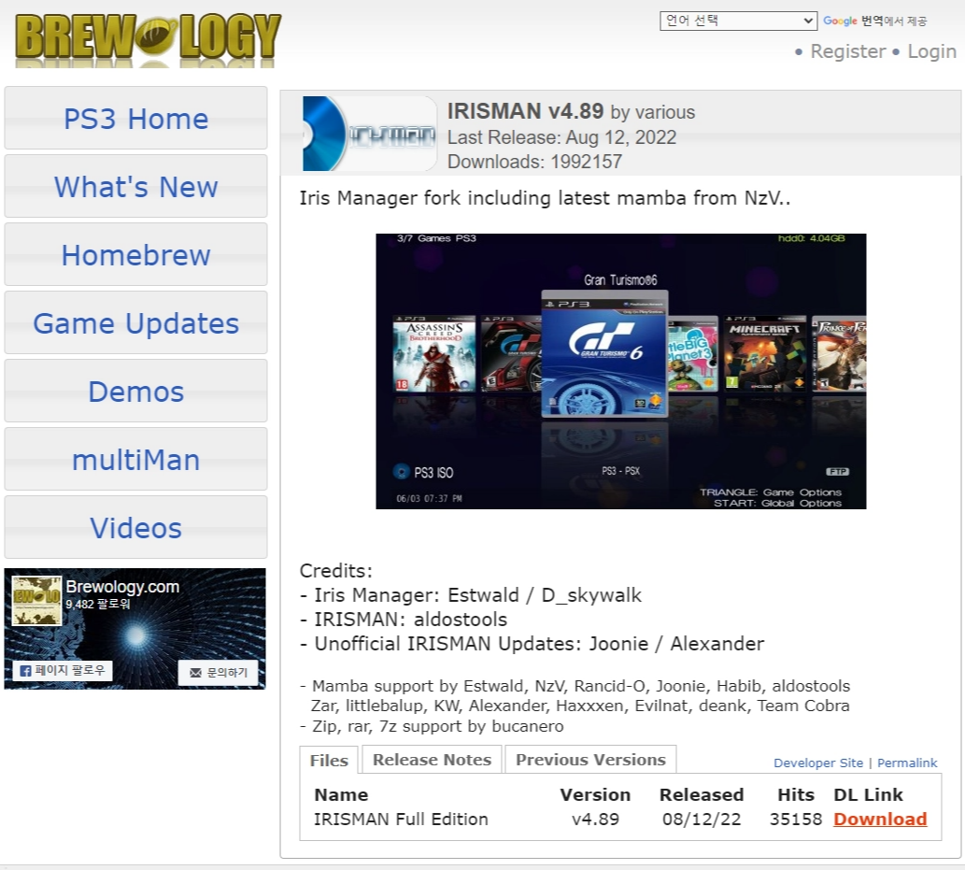Click the Permalink link
The image size is (965, 870).
907,763
